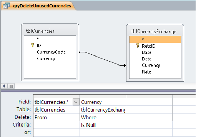Select the Currency field in tblCurrencyExchange
The height and width of the screenshot is (138, 198).
coord(151,66)
